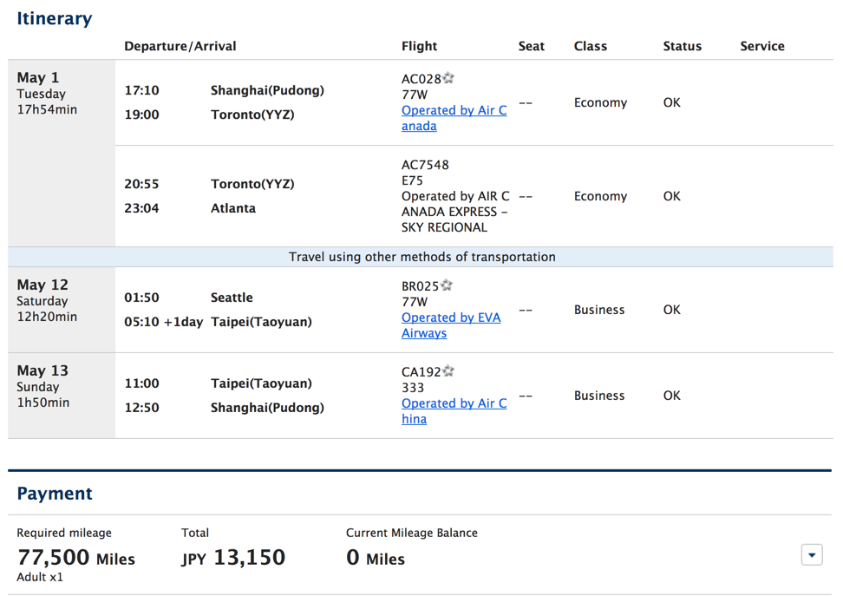Click the Star Alliance icon beside AC028

coord(448,79)
